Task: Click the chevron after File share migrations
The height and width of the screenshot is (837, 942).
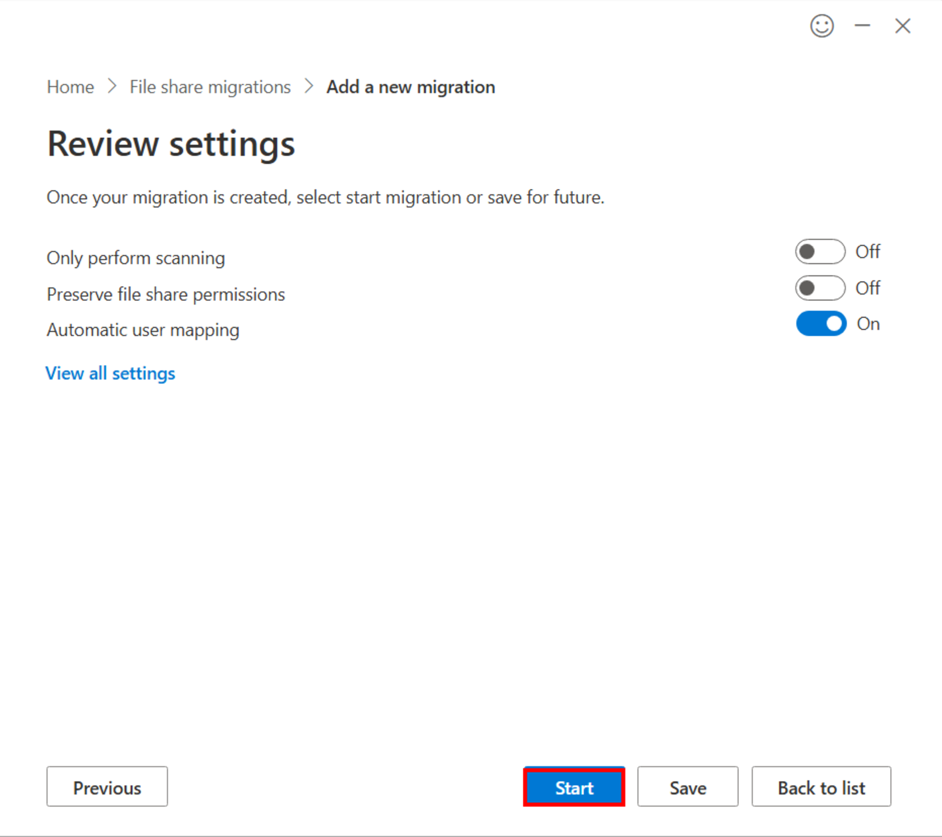Action: (x=309, y=87)
